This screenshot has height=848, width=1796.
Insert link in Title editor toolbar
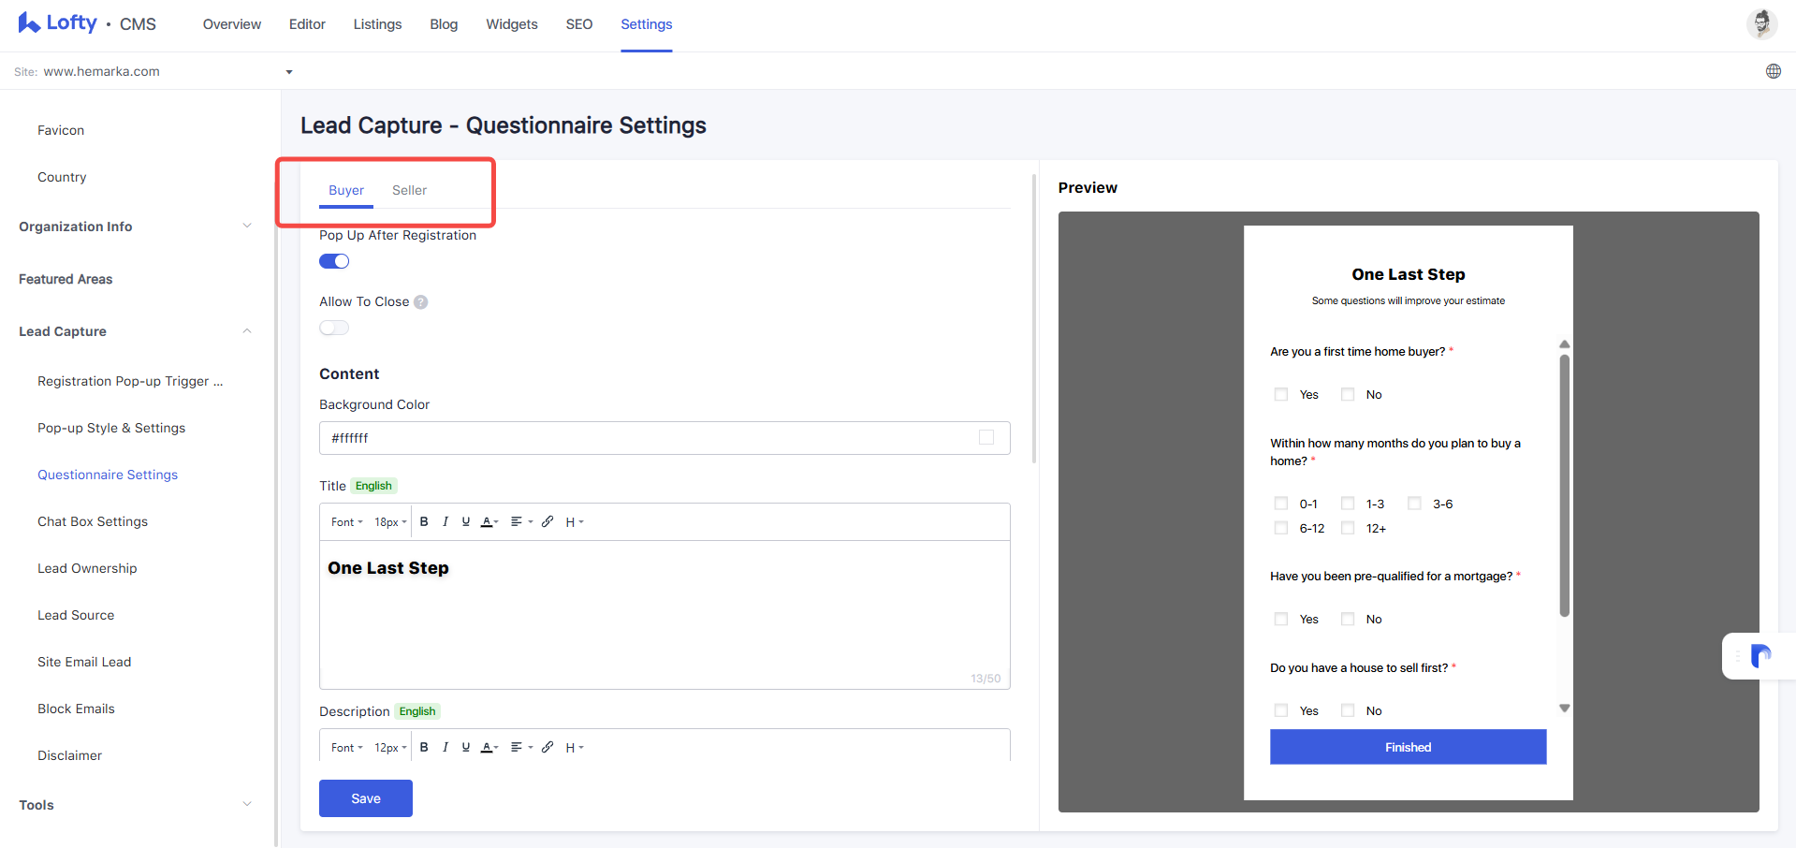(x=548, y=522)
